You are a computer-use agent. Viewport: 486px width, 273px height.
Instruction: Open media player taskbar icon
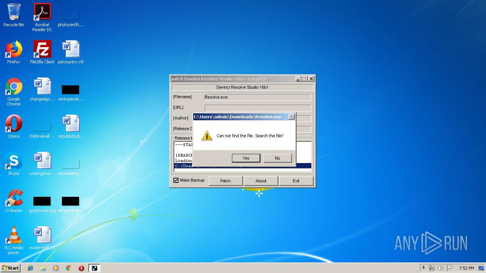(56, 268)
